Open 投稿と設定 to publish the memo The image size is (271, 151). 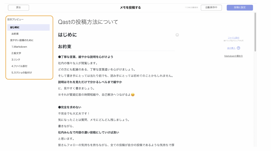coord(240,8)
